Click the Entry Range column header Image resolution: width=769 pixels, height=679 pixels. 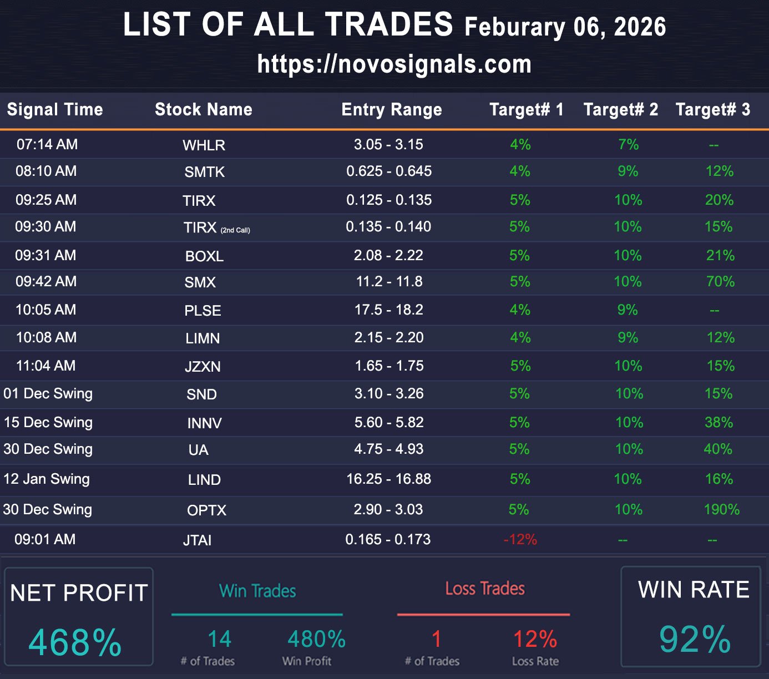(x=392, y=109)
